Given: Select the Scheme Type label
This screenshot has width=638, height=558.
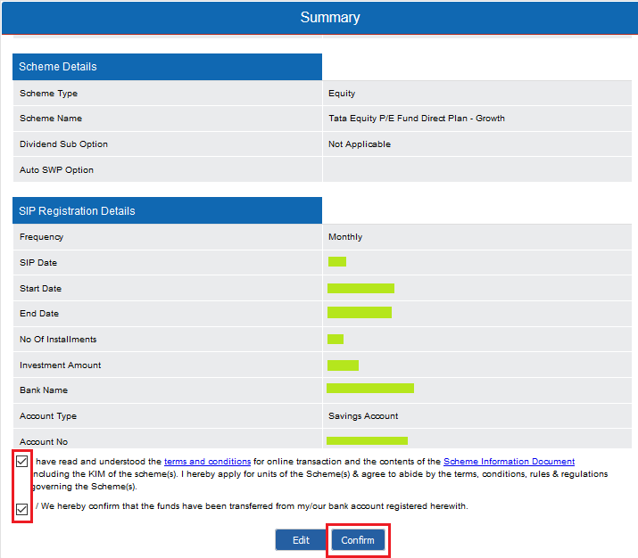Looking at the screenshot, I should pos(48,94).
